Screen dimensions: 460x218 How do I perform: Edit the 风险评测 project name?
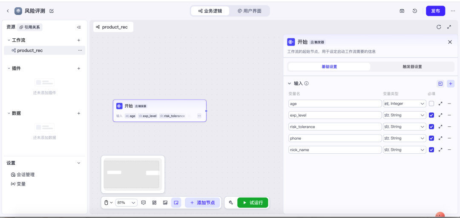(52, 11)
